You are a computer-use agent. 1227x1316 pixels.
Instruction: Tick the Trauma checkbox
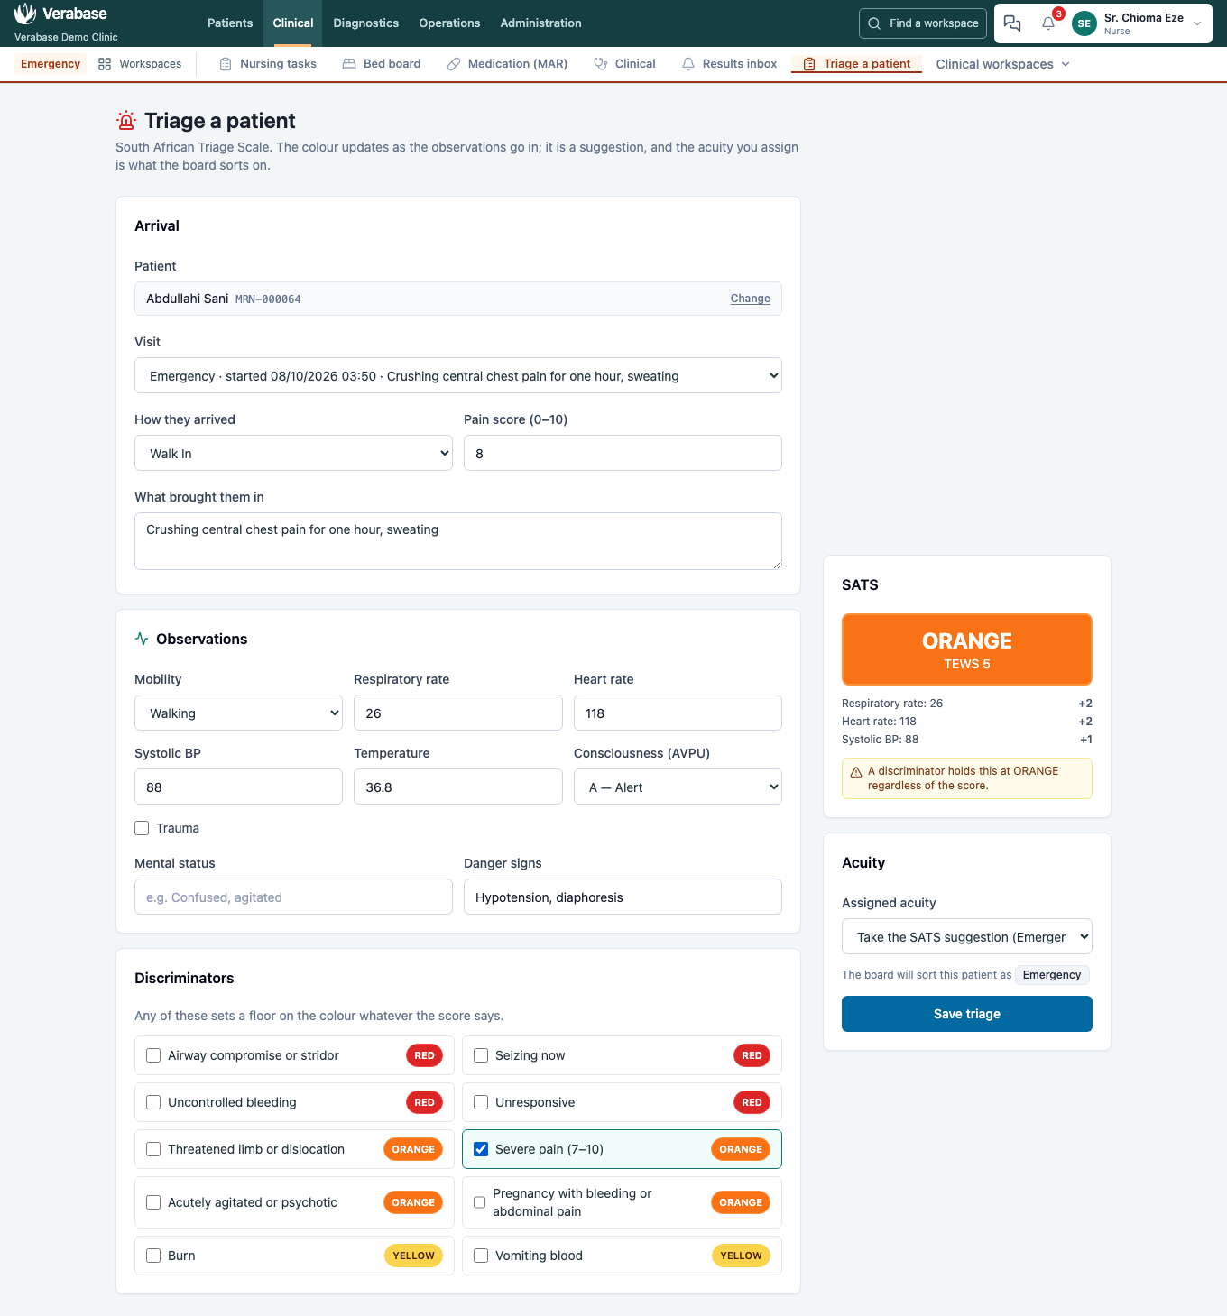(142, 828)
